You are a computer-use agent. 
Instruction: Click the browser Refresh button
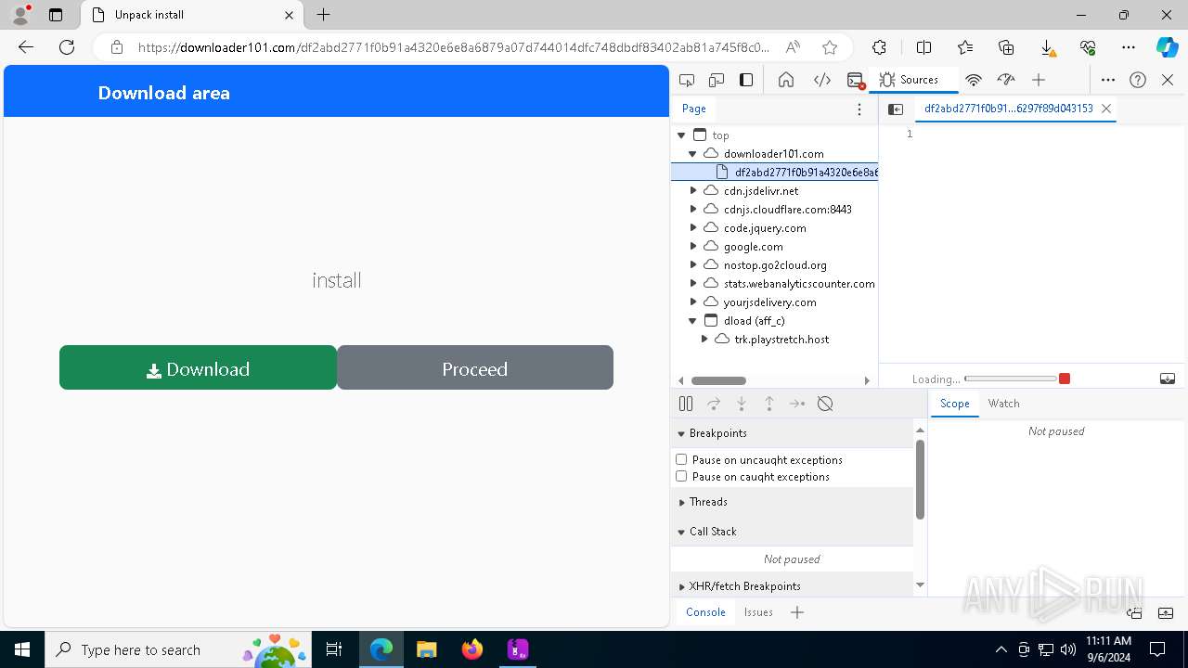coord(67,47)
